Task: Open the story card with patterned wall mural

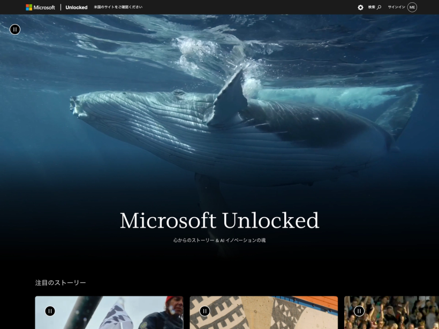Action: pyautogui.click(x=264, y=312)
